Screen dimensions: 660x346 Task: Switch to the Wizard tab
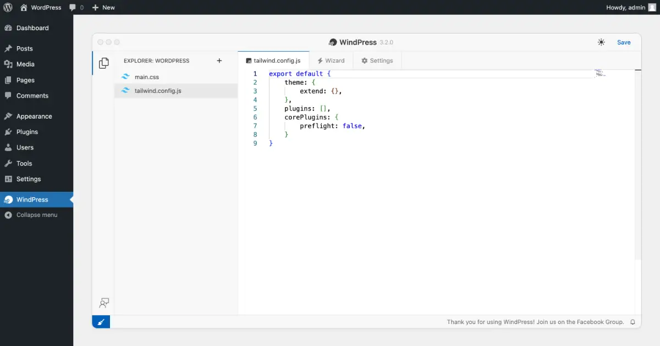point(331,61)
